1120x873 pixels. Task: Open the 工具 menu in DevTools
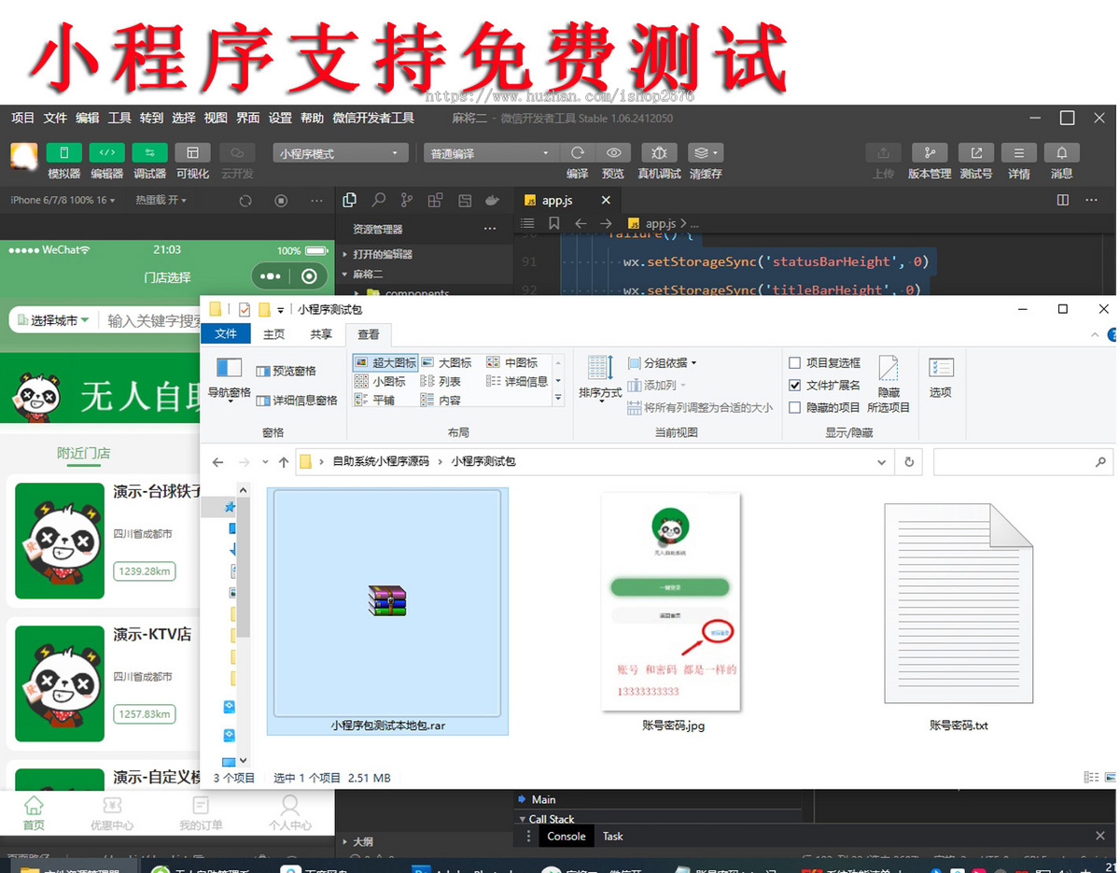pos(119,118)
